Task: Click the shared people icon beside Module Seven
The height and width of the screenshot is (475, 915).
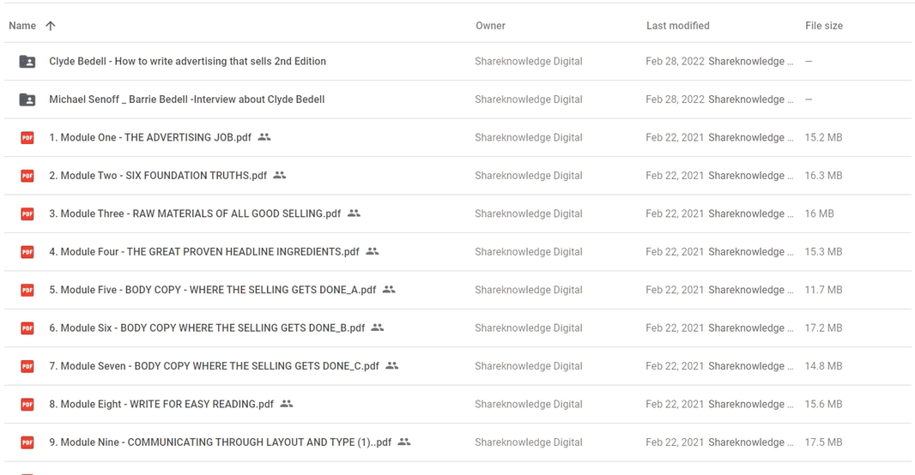Action: point(392,366)
